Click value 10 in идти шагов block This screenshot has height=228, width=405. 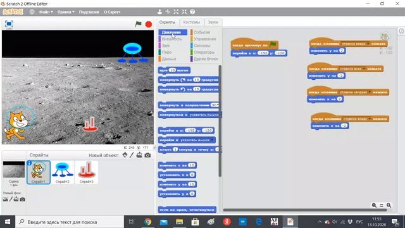pyautogui.click(x=172, y=70)
